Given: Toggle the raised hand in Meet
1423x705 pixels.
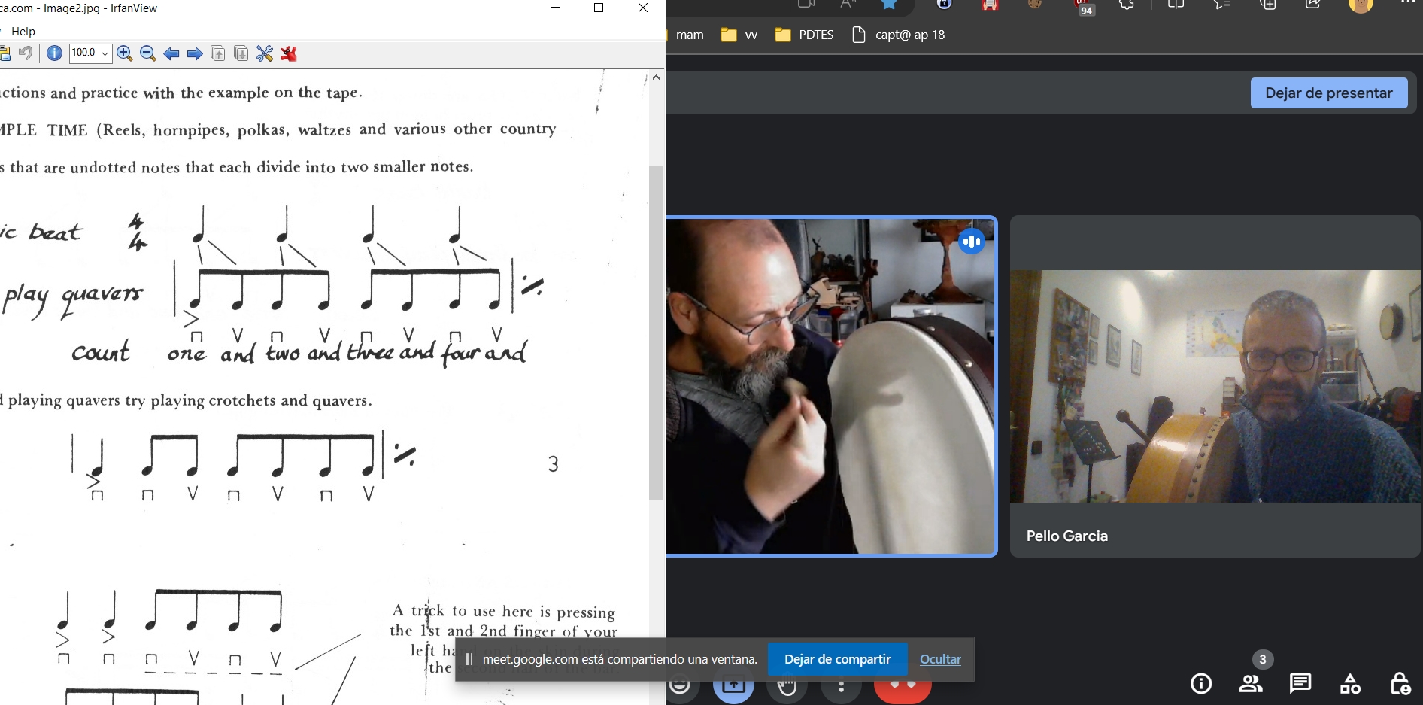Looking at the screenshot, I should (787, 685).
